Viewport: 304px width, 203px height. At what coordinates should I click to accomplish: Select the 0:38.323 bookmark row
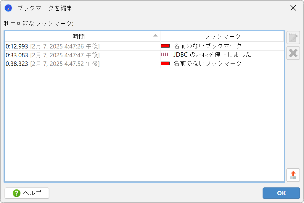click(x=144, y=64)
